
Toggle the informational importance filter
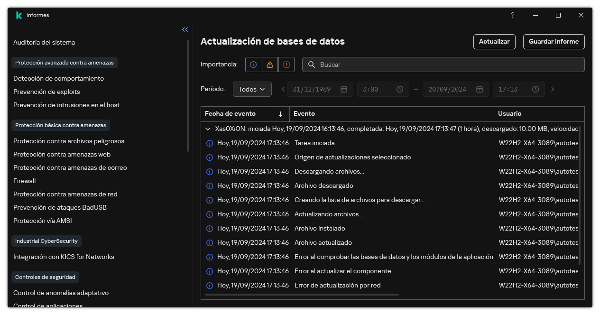click(x=253, y=64)
